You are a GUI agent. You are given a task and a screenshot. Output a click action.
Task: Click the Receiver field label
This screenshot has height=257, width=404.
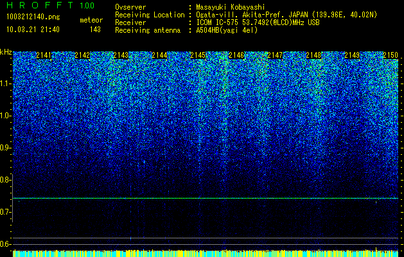click(130, 22)
